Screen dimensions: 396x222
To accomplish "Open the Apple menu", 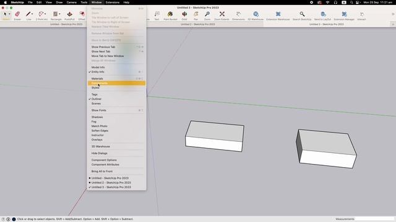I will pyautogui.click(x=6, y=2).
